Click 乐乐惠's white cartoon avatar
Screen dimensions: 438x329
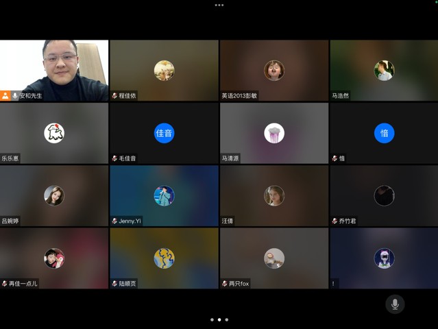(54, 133)
